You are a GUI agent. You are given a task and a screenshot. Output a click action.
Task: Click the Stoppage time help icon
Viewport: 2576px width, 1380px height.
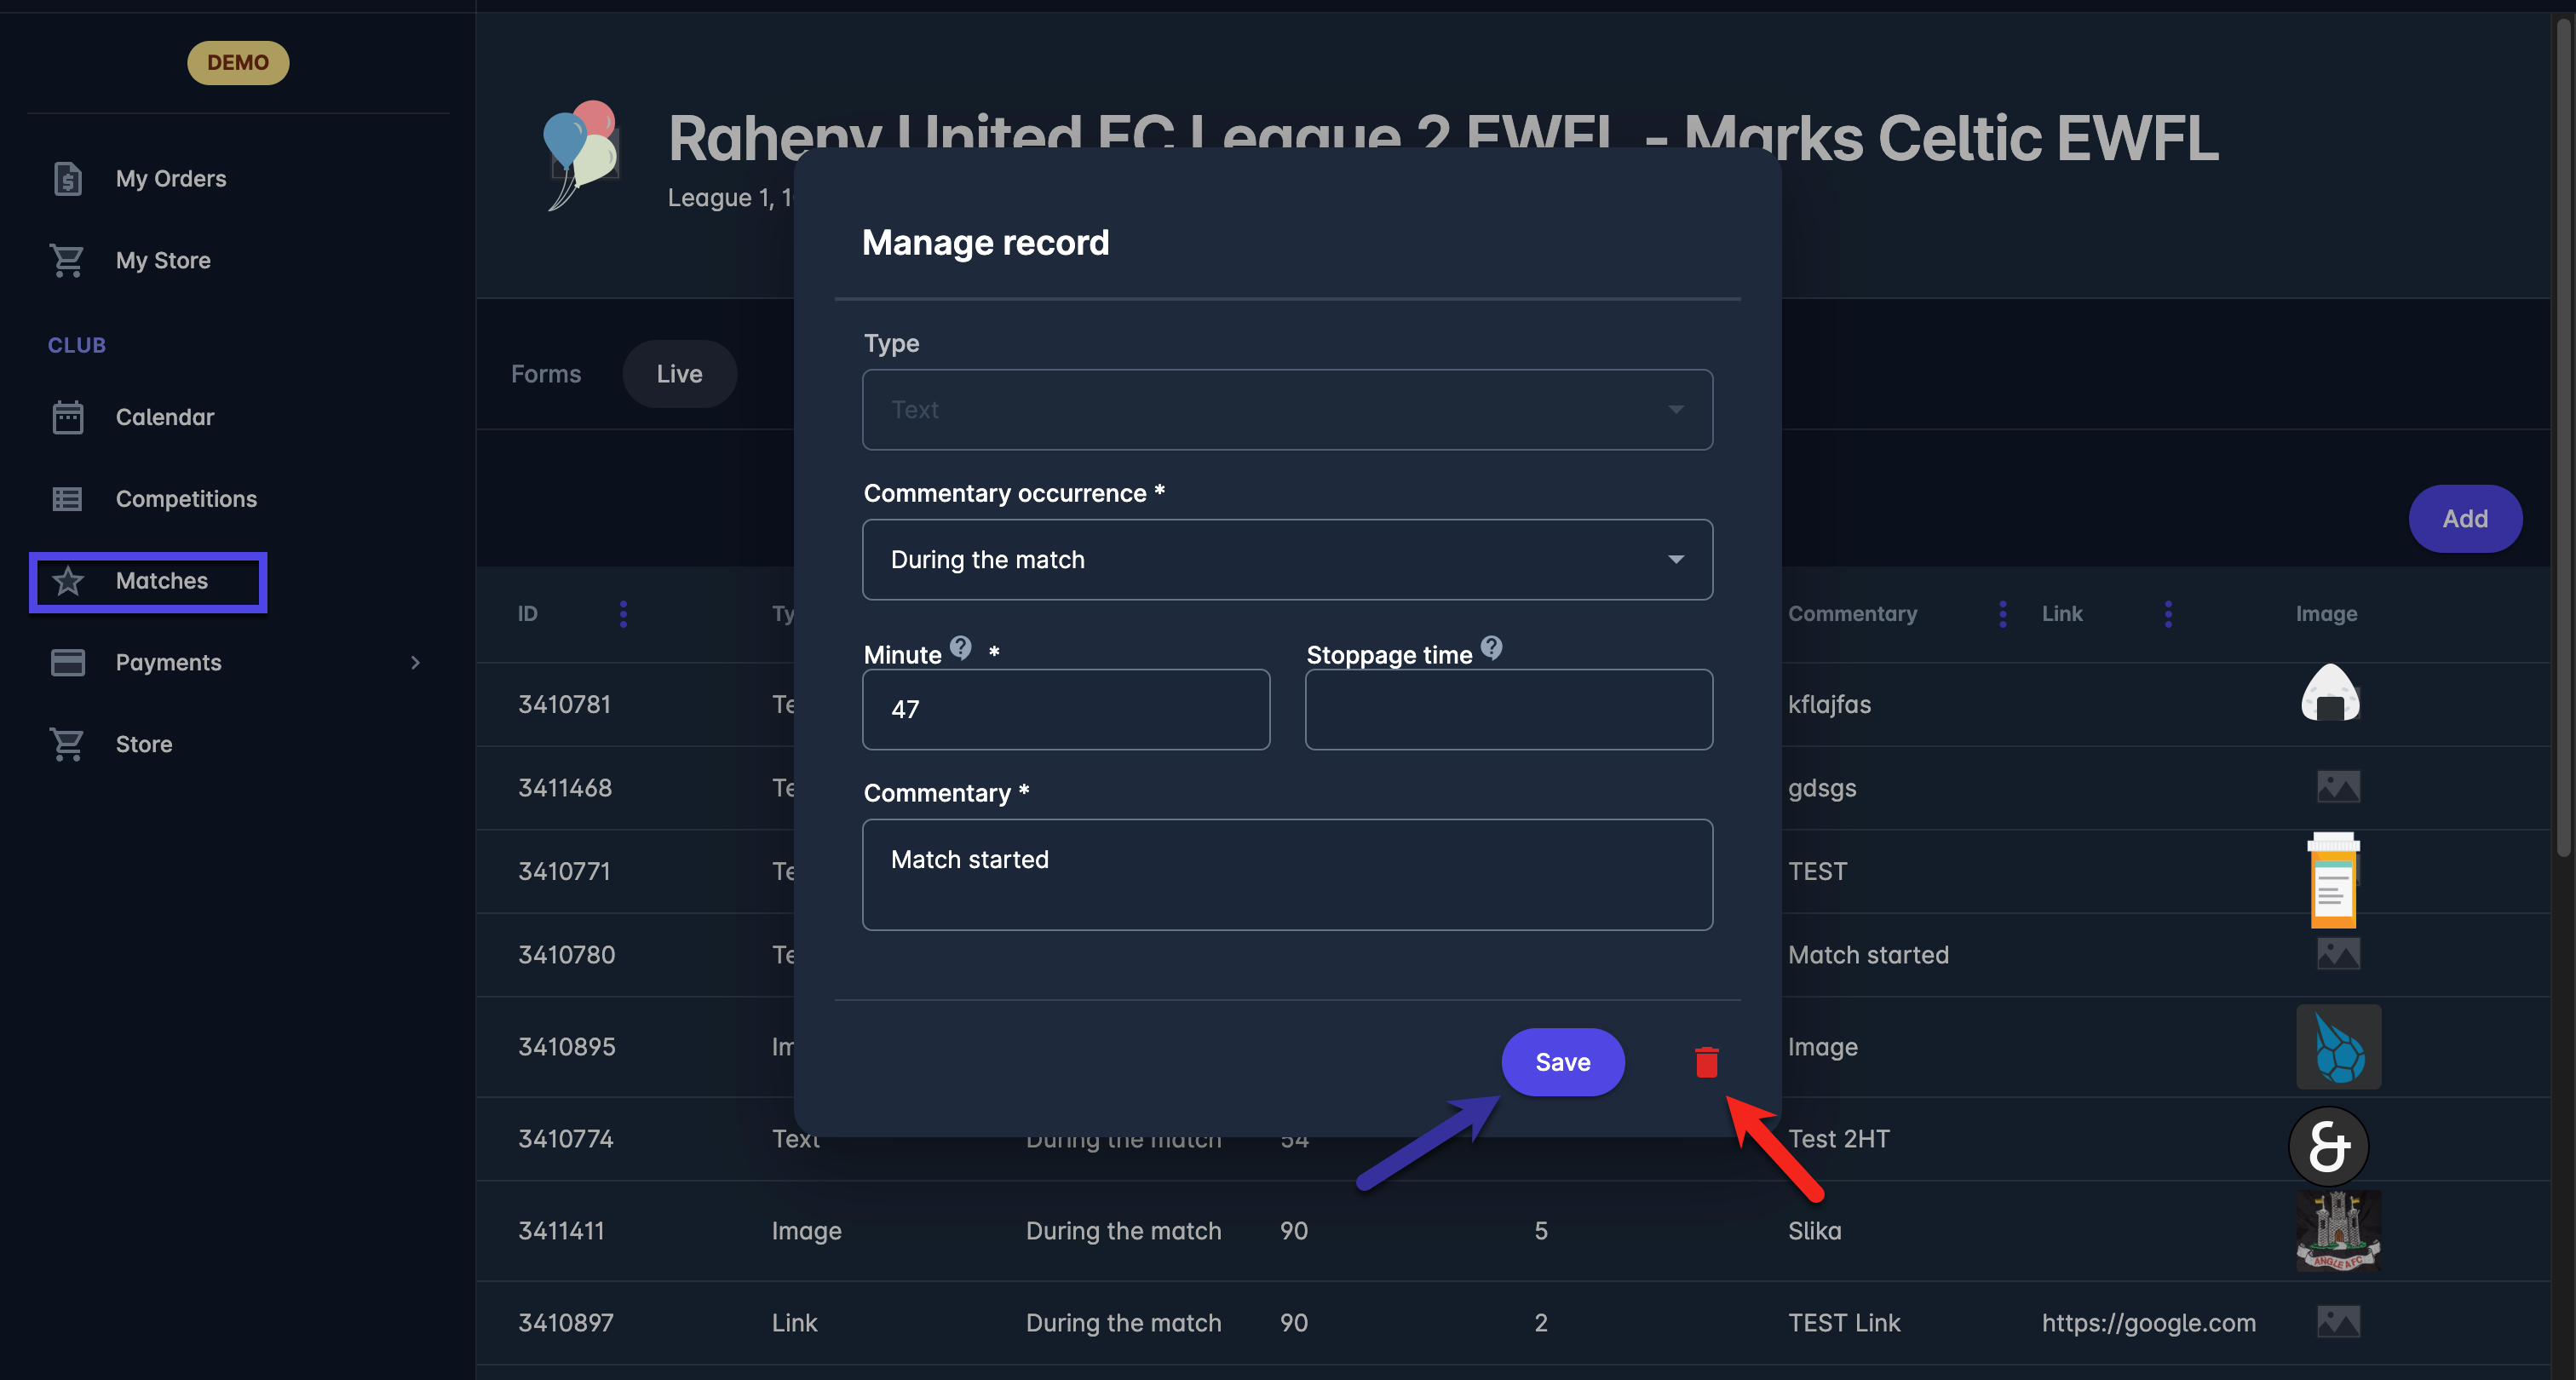[1491, 648]
